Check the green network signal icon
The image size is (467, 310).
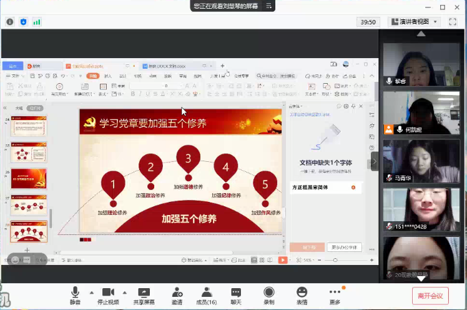pyautogui.click(x=37, y=22)
